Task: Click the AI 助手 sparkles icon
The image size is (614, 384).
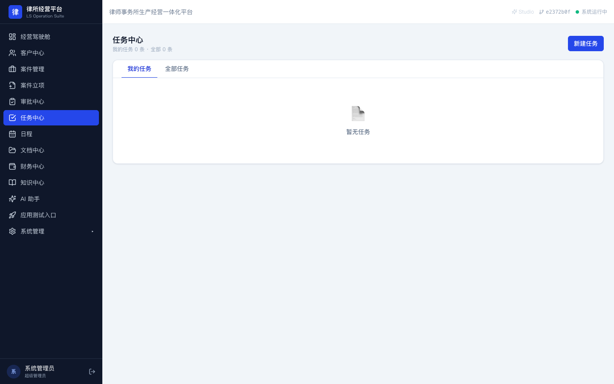Action: click(x=12, y=199)
